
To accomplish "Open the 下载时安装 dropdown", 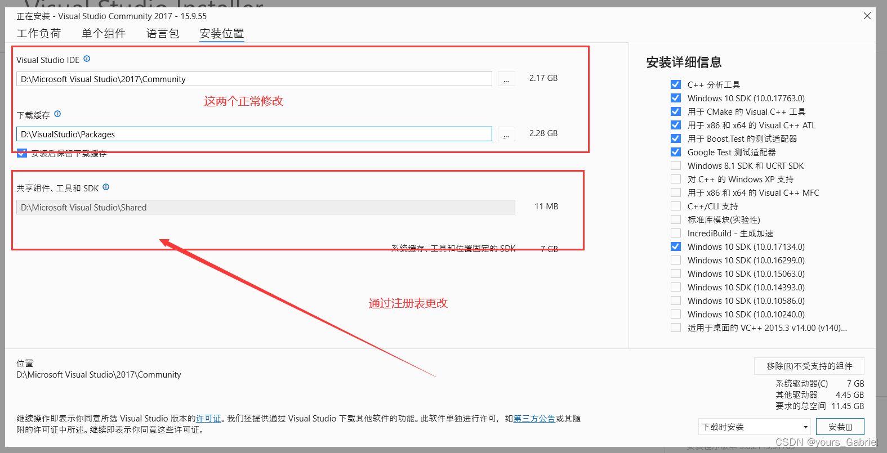I will 754,427.
